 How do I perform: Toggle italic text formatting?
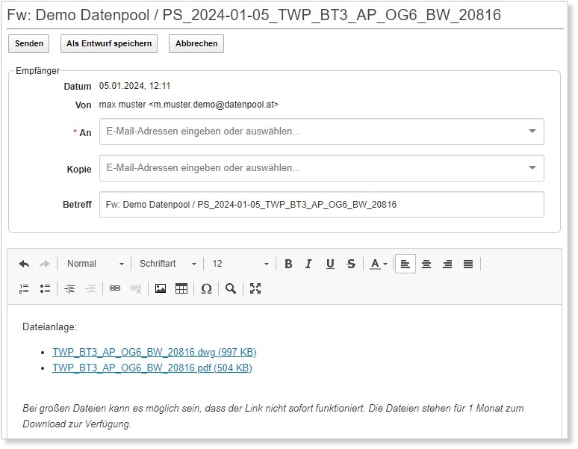tap(308, 264)
